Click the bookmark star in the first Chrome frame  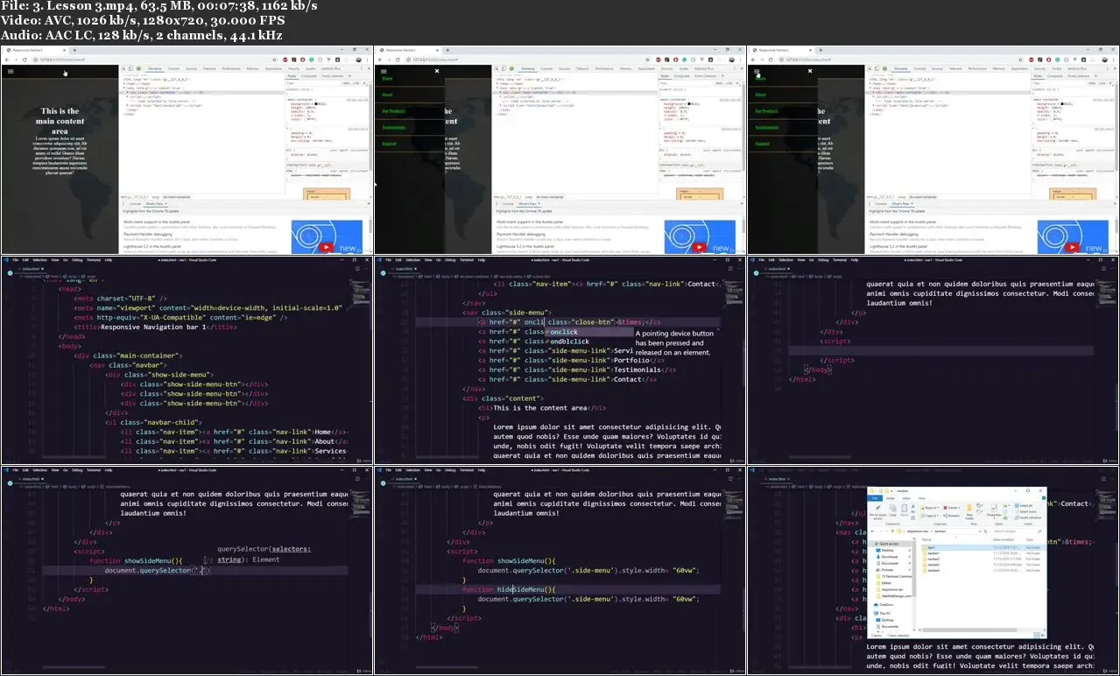click(x=274, y=60)
